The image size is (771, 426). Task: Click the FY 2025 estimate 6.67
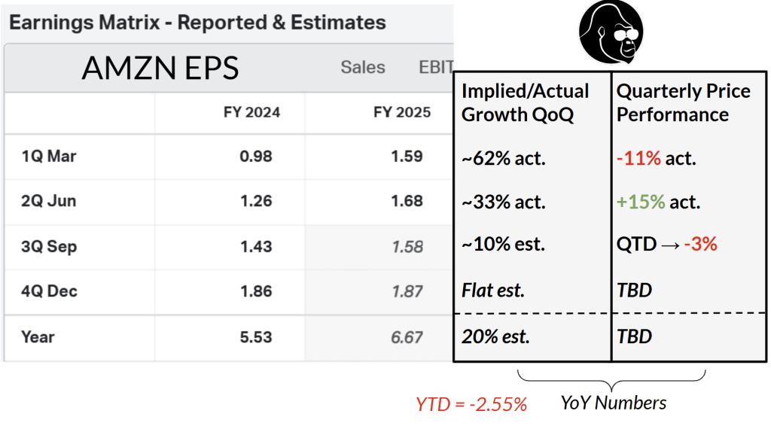tap(407, 336)
